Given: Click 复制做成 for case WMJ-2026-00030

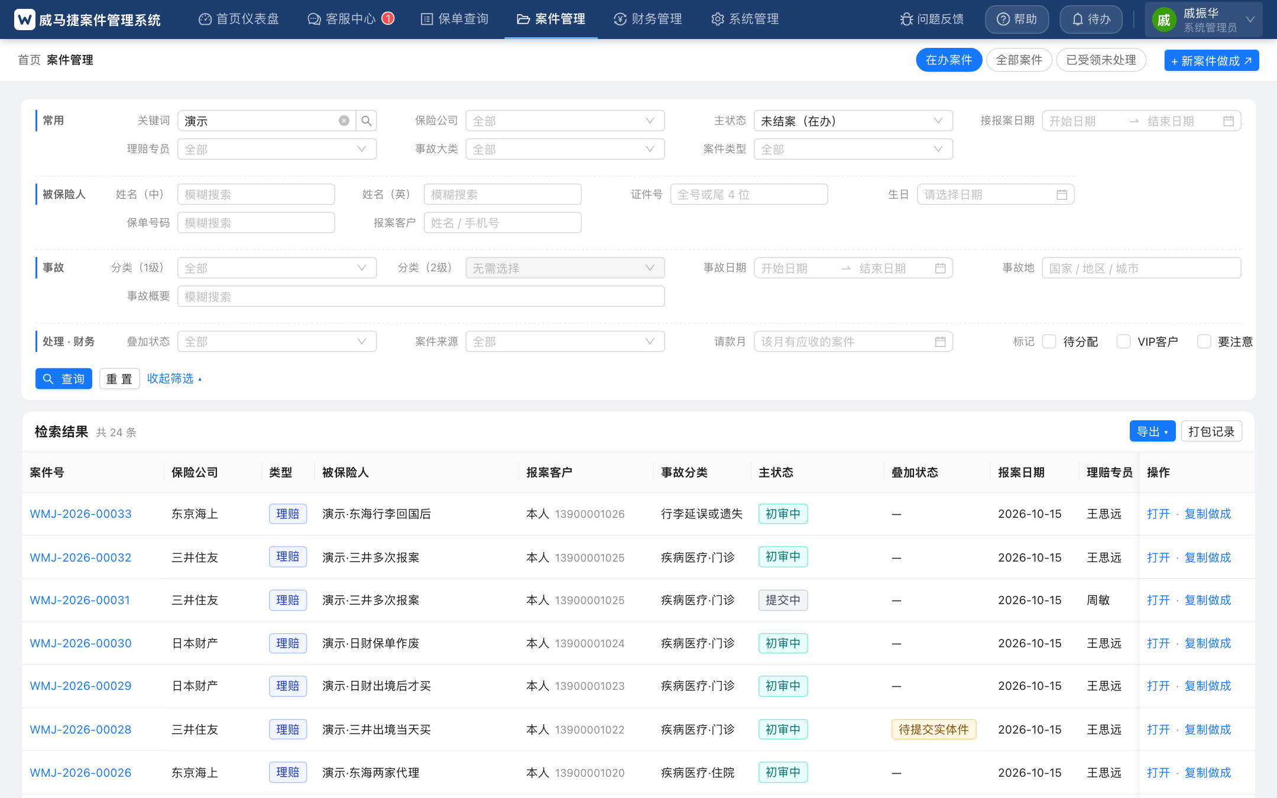Looking at the screenshot, I should 1208,643.
